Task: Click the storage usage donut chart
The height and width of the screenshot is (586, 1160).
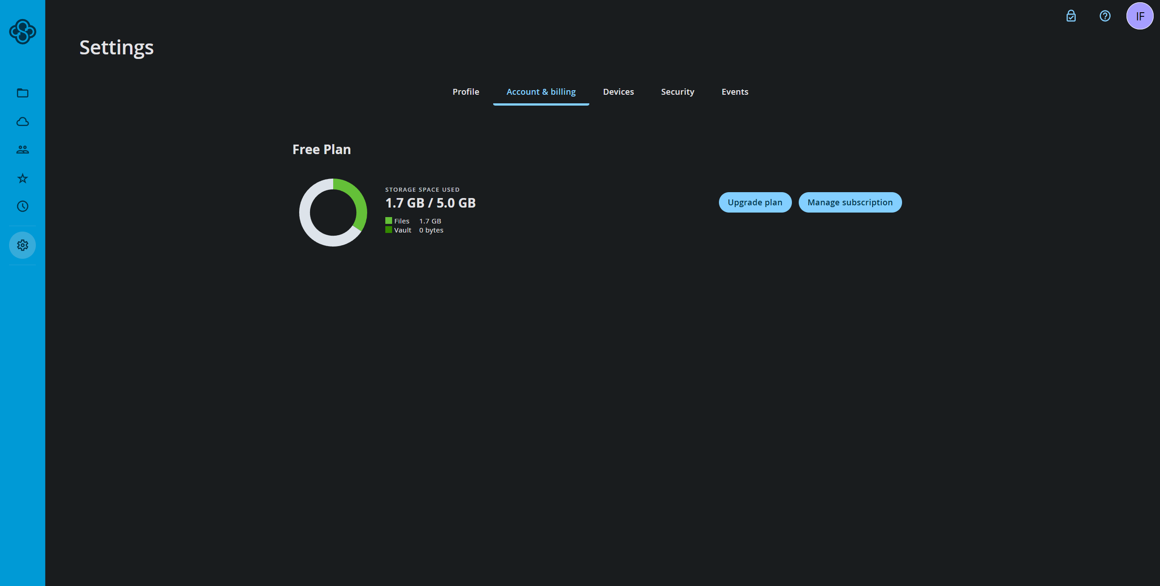Action: click(x=333, y=212)
